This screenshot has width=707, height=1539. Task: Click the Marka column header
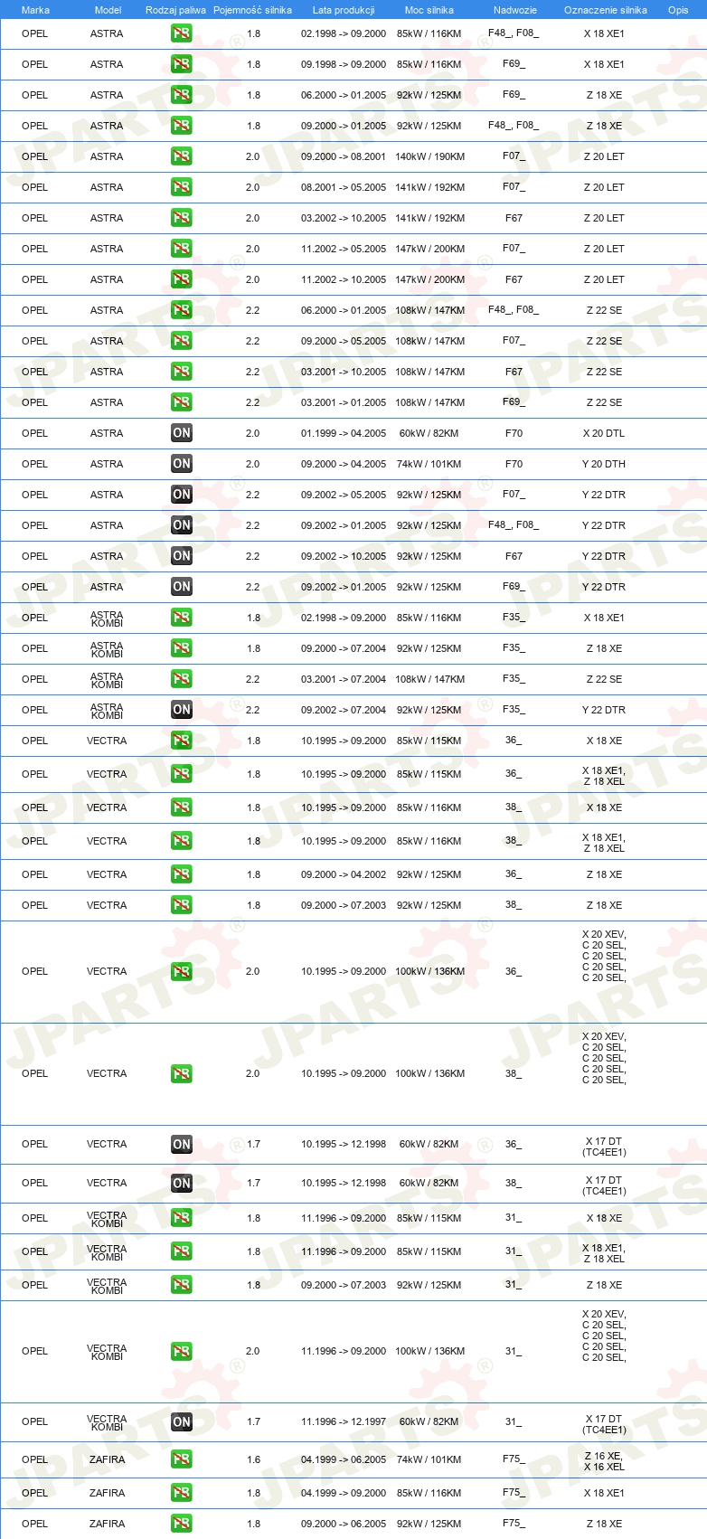35,10
